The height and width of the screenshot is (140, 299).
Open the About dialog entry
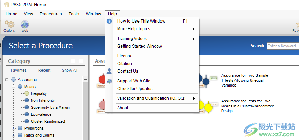152,108
